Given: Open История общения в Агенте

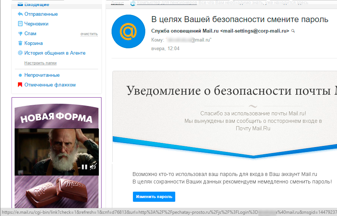Looking at the screenshot, I should point(55,53).
